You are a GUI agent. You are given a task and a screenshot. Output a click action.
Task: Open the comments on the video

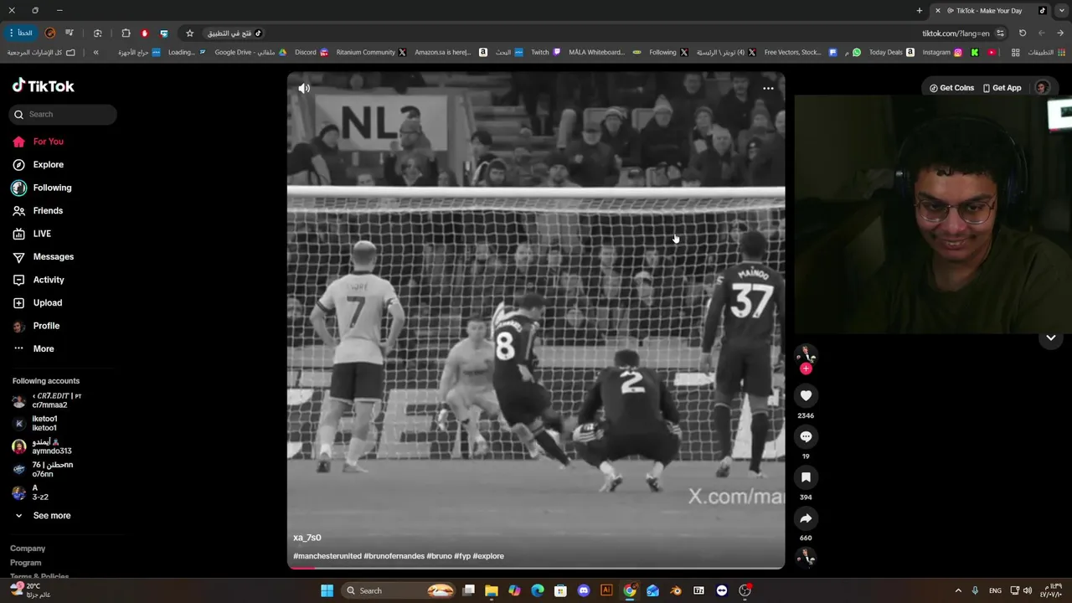[x=806, y=436]
